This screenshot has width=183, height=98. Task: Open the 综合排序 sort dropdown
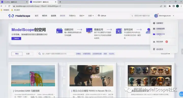165,54
